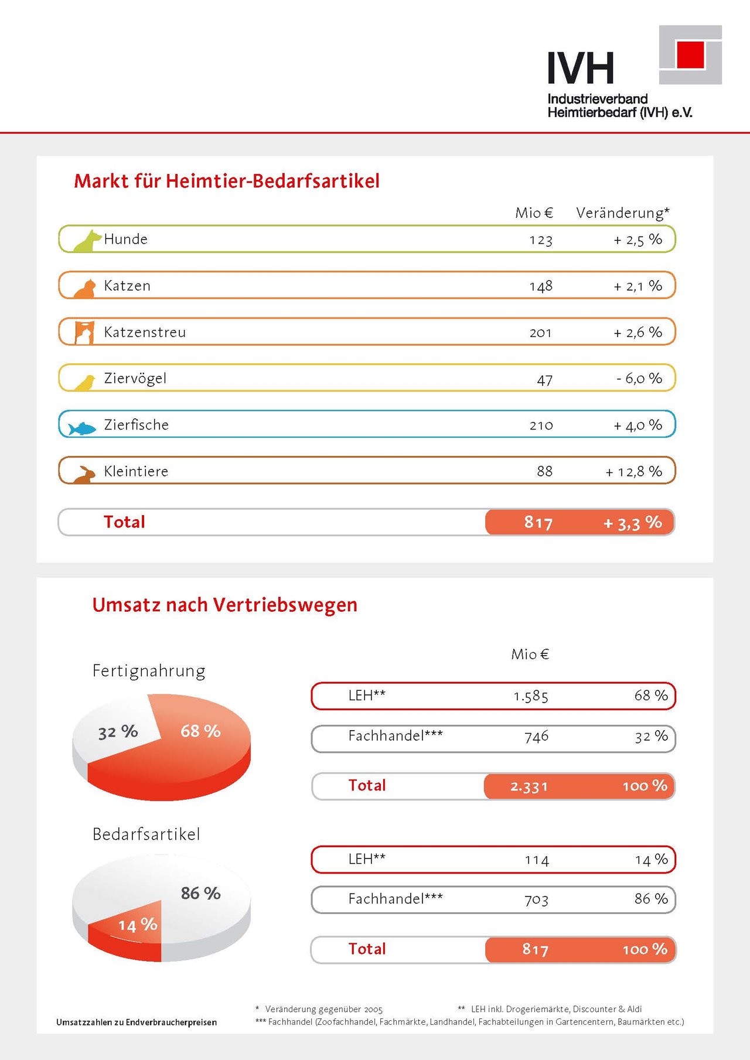Click the Markt für Heimtier-Bedarfsartikel heading
The height and width of the screenshot is (1060, 750).
pos(227,180)
